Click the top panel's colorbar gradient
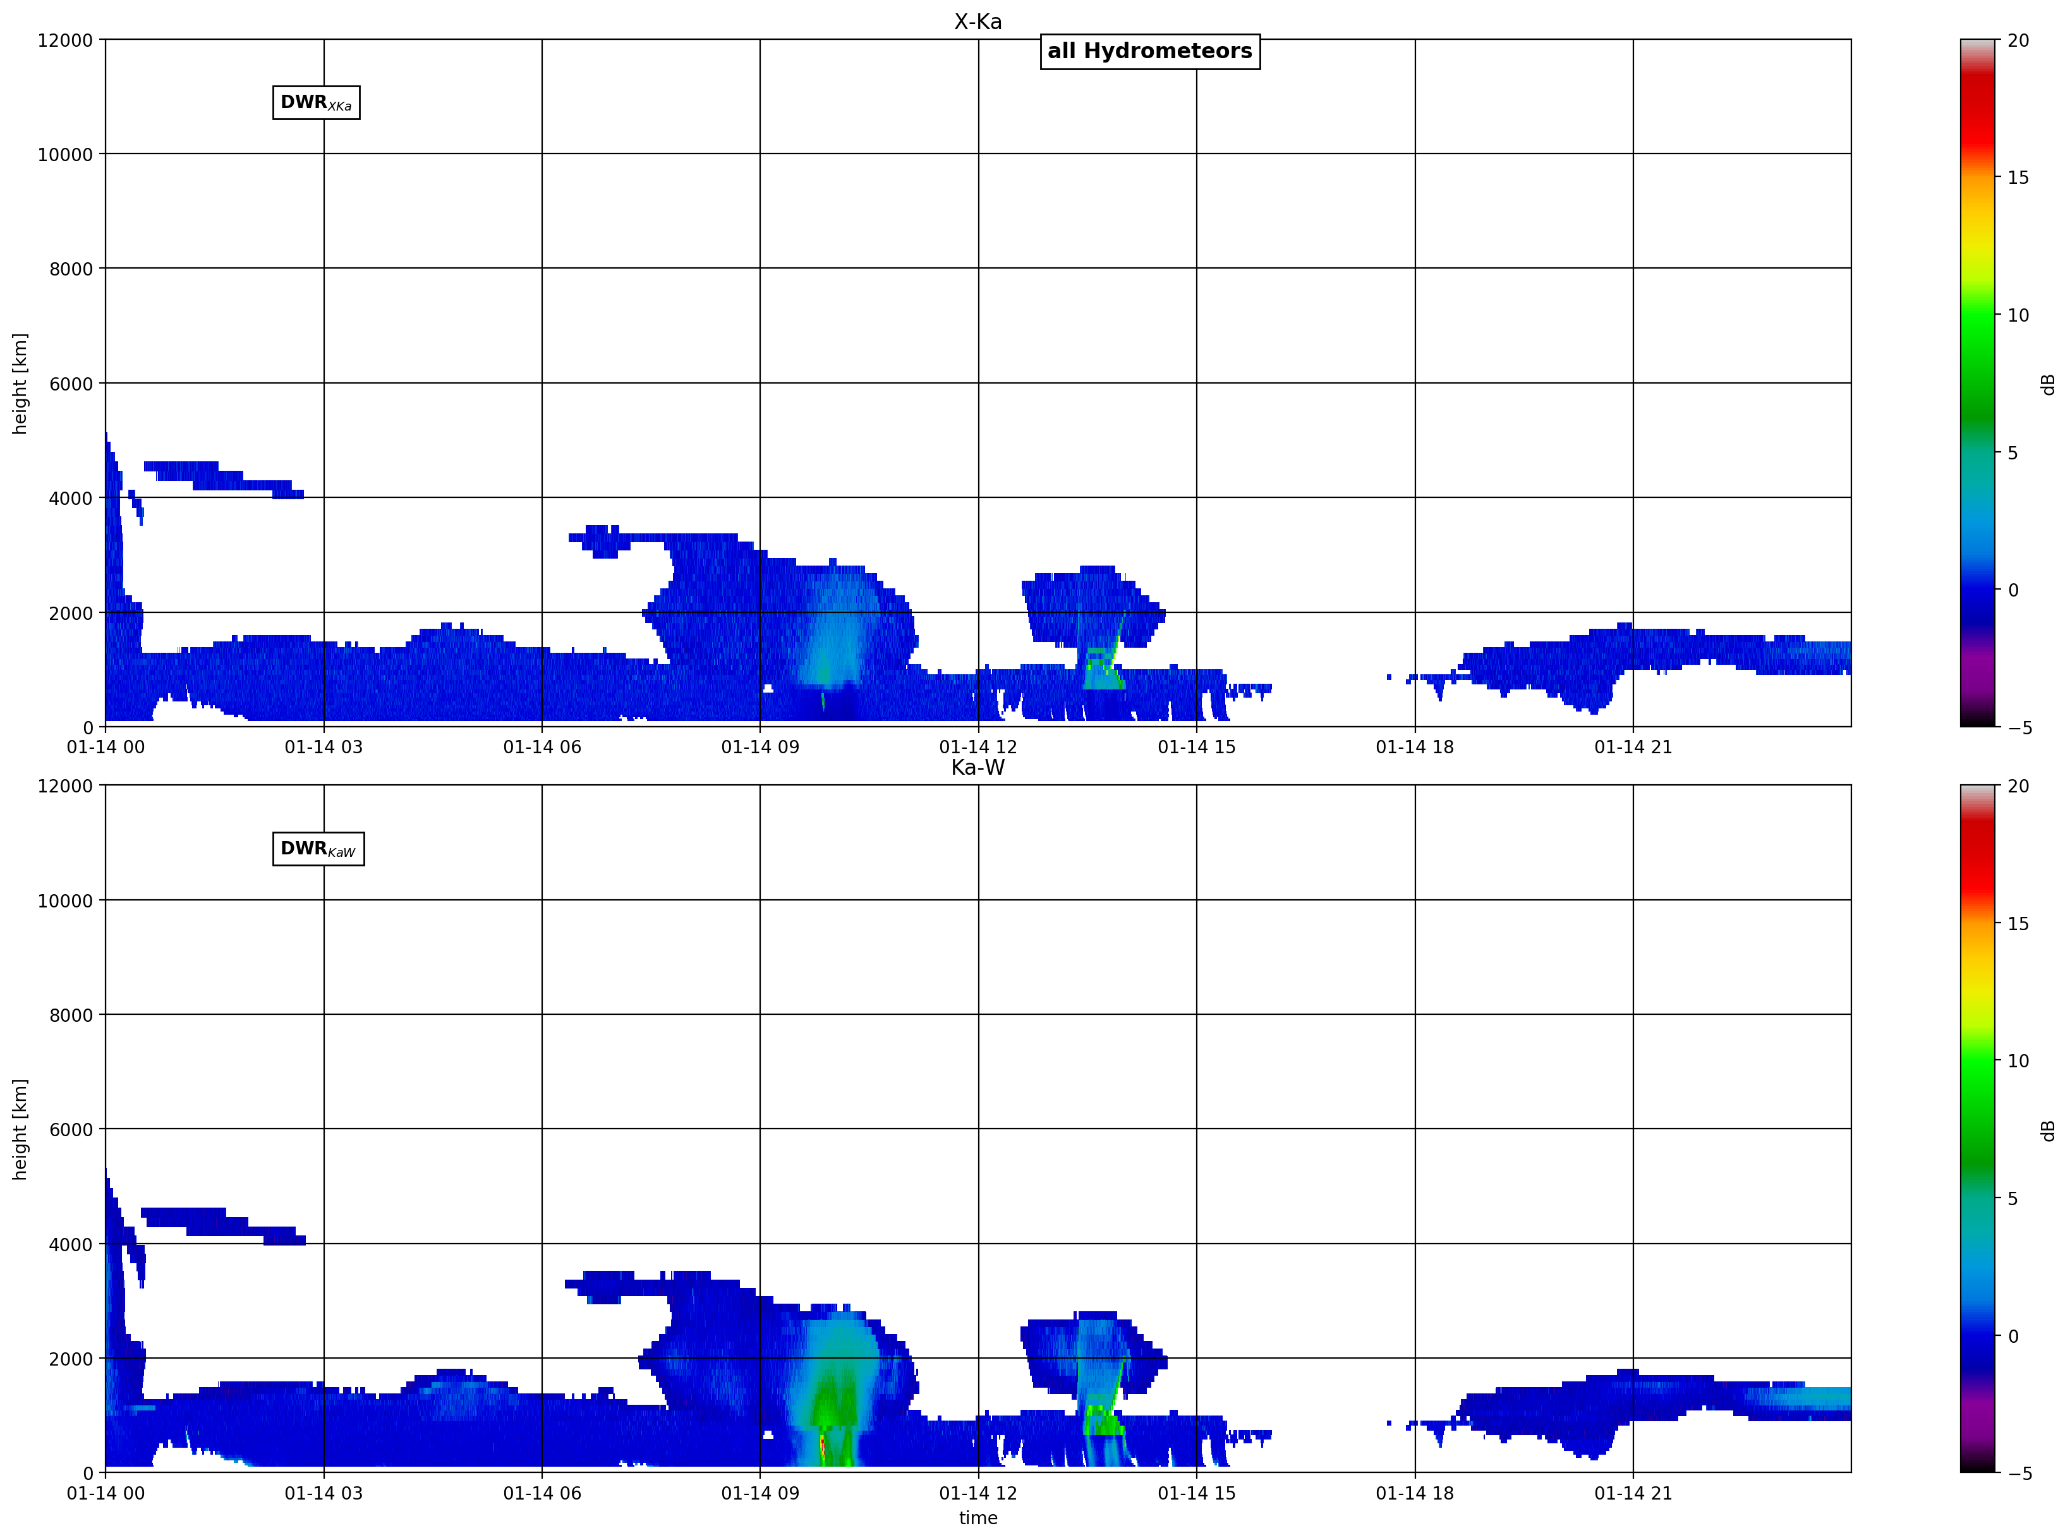 pyautogui.click(x=1978, y=383)
